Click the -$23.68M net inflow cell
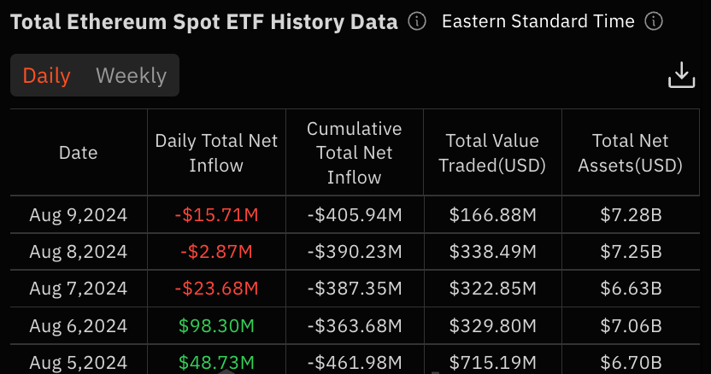 [x=216, y=289]
